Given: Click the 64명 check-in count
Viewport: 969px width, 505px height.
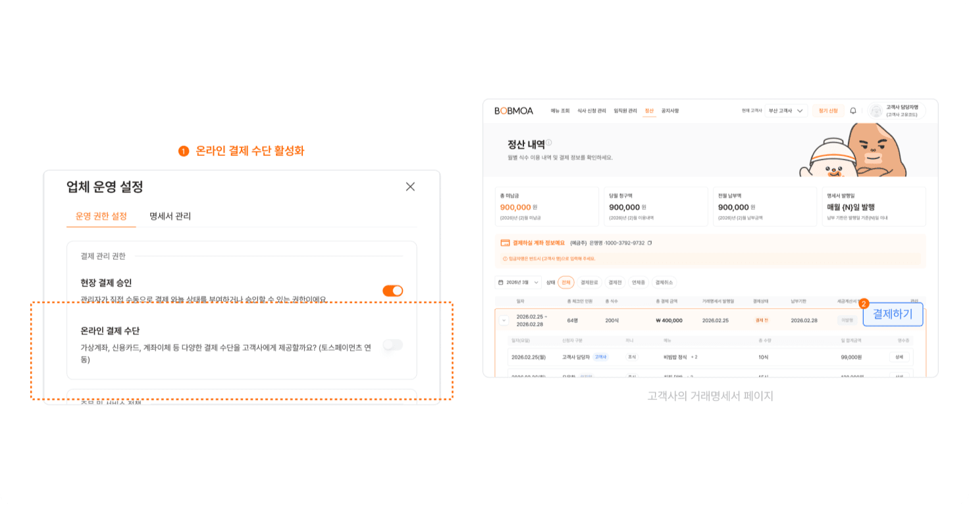Looking at the screenshot, I should (572, 320).
